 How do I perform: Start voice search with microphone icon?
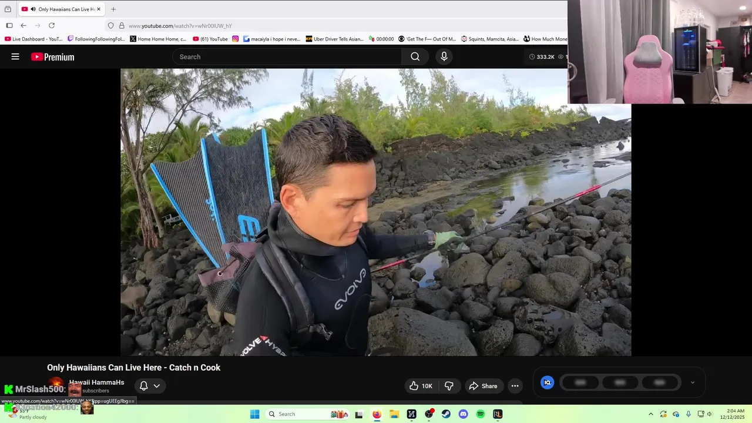(x=444, y=57)
